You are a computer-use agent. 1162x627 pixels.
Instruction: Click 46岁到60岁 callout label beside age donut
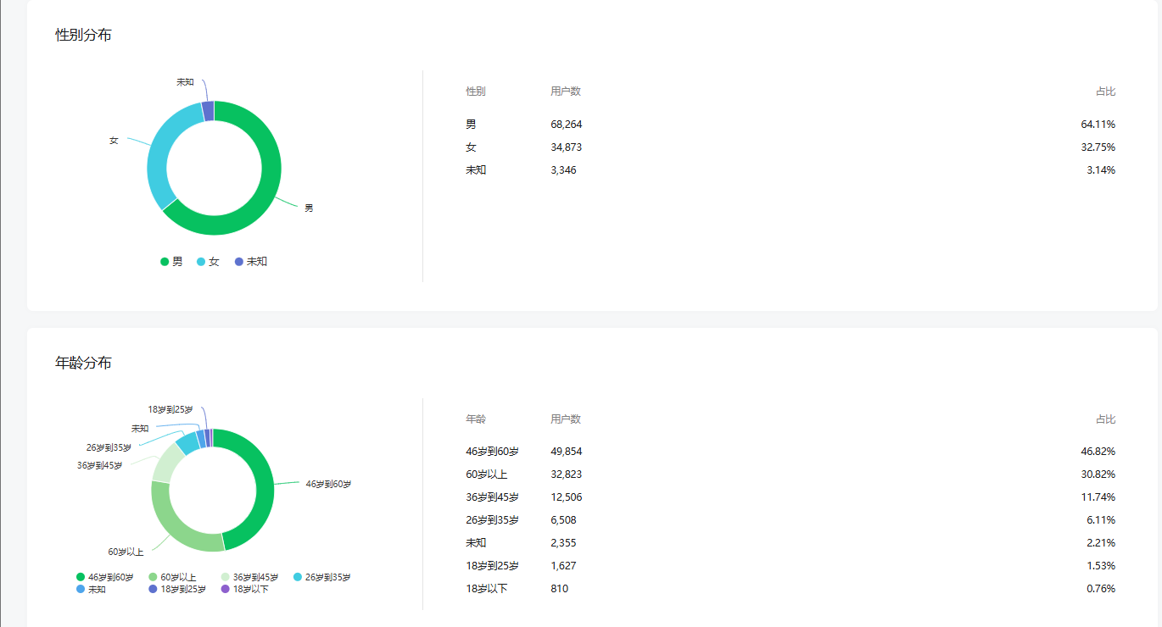click(x=328, y=484)
